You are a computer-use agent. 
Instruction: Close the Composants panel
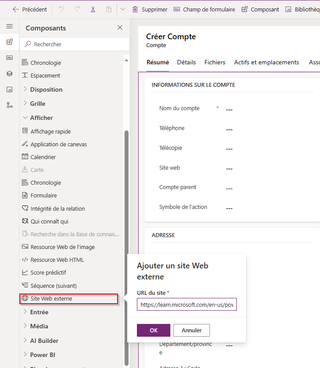[120, 27]
